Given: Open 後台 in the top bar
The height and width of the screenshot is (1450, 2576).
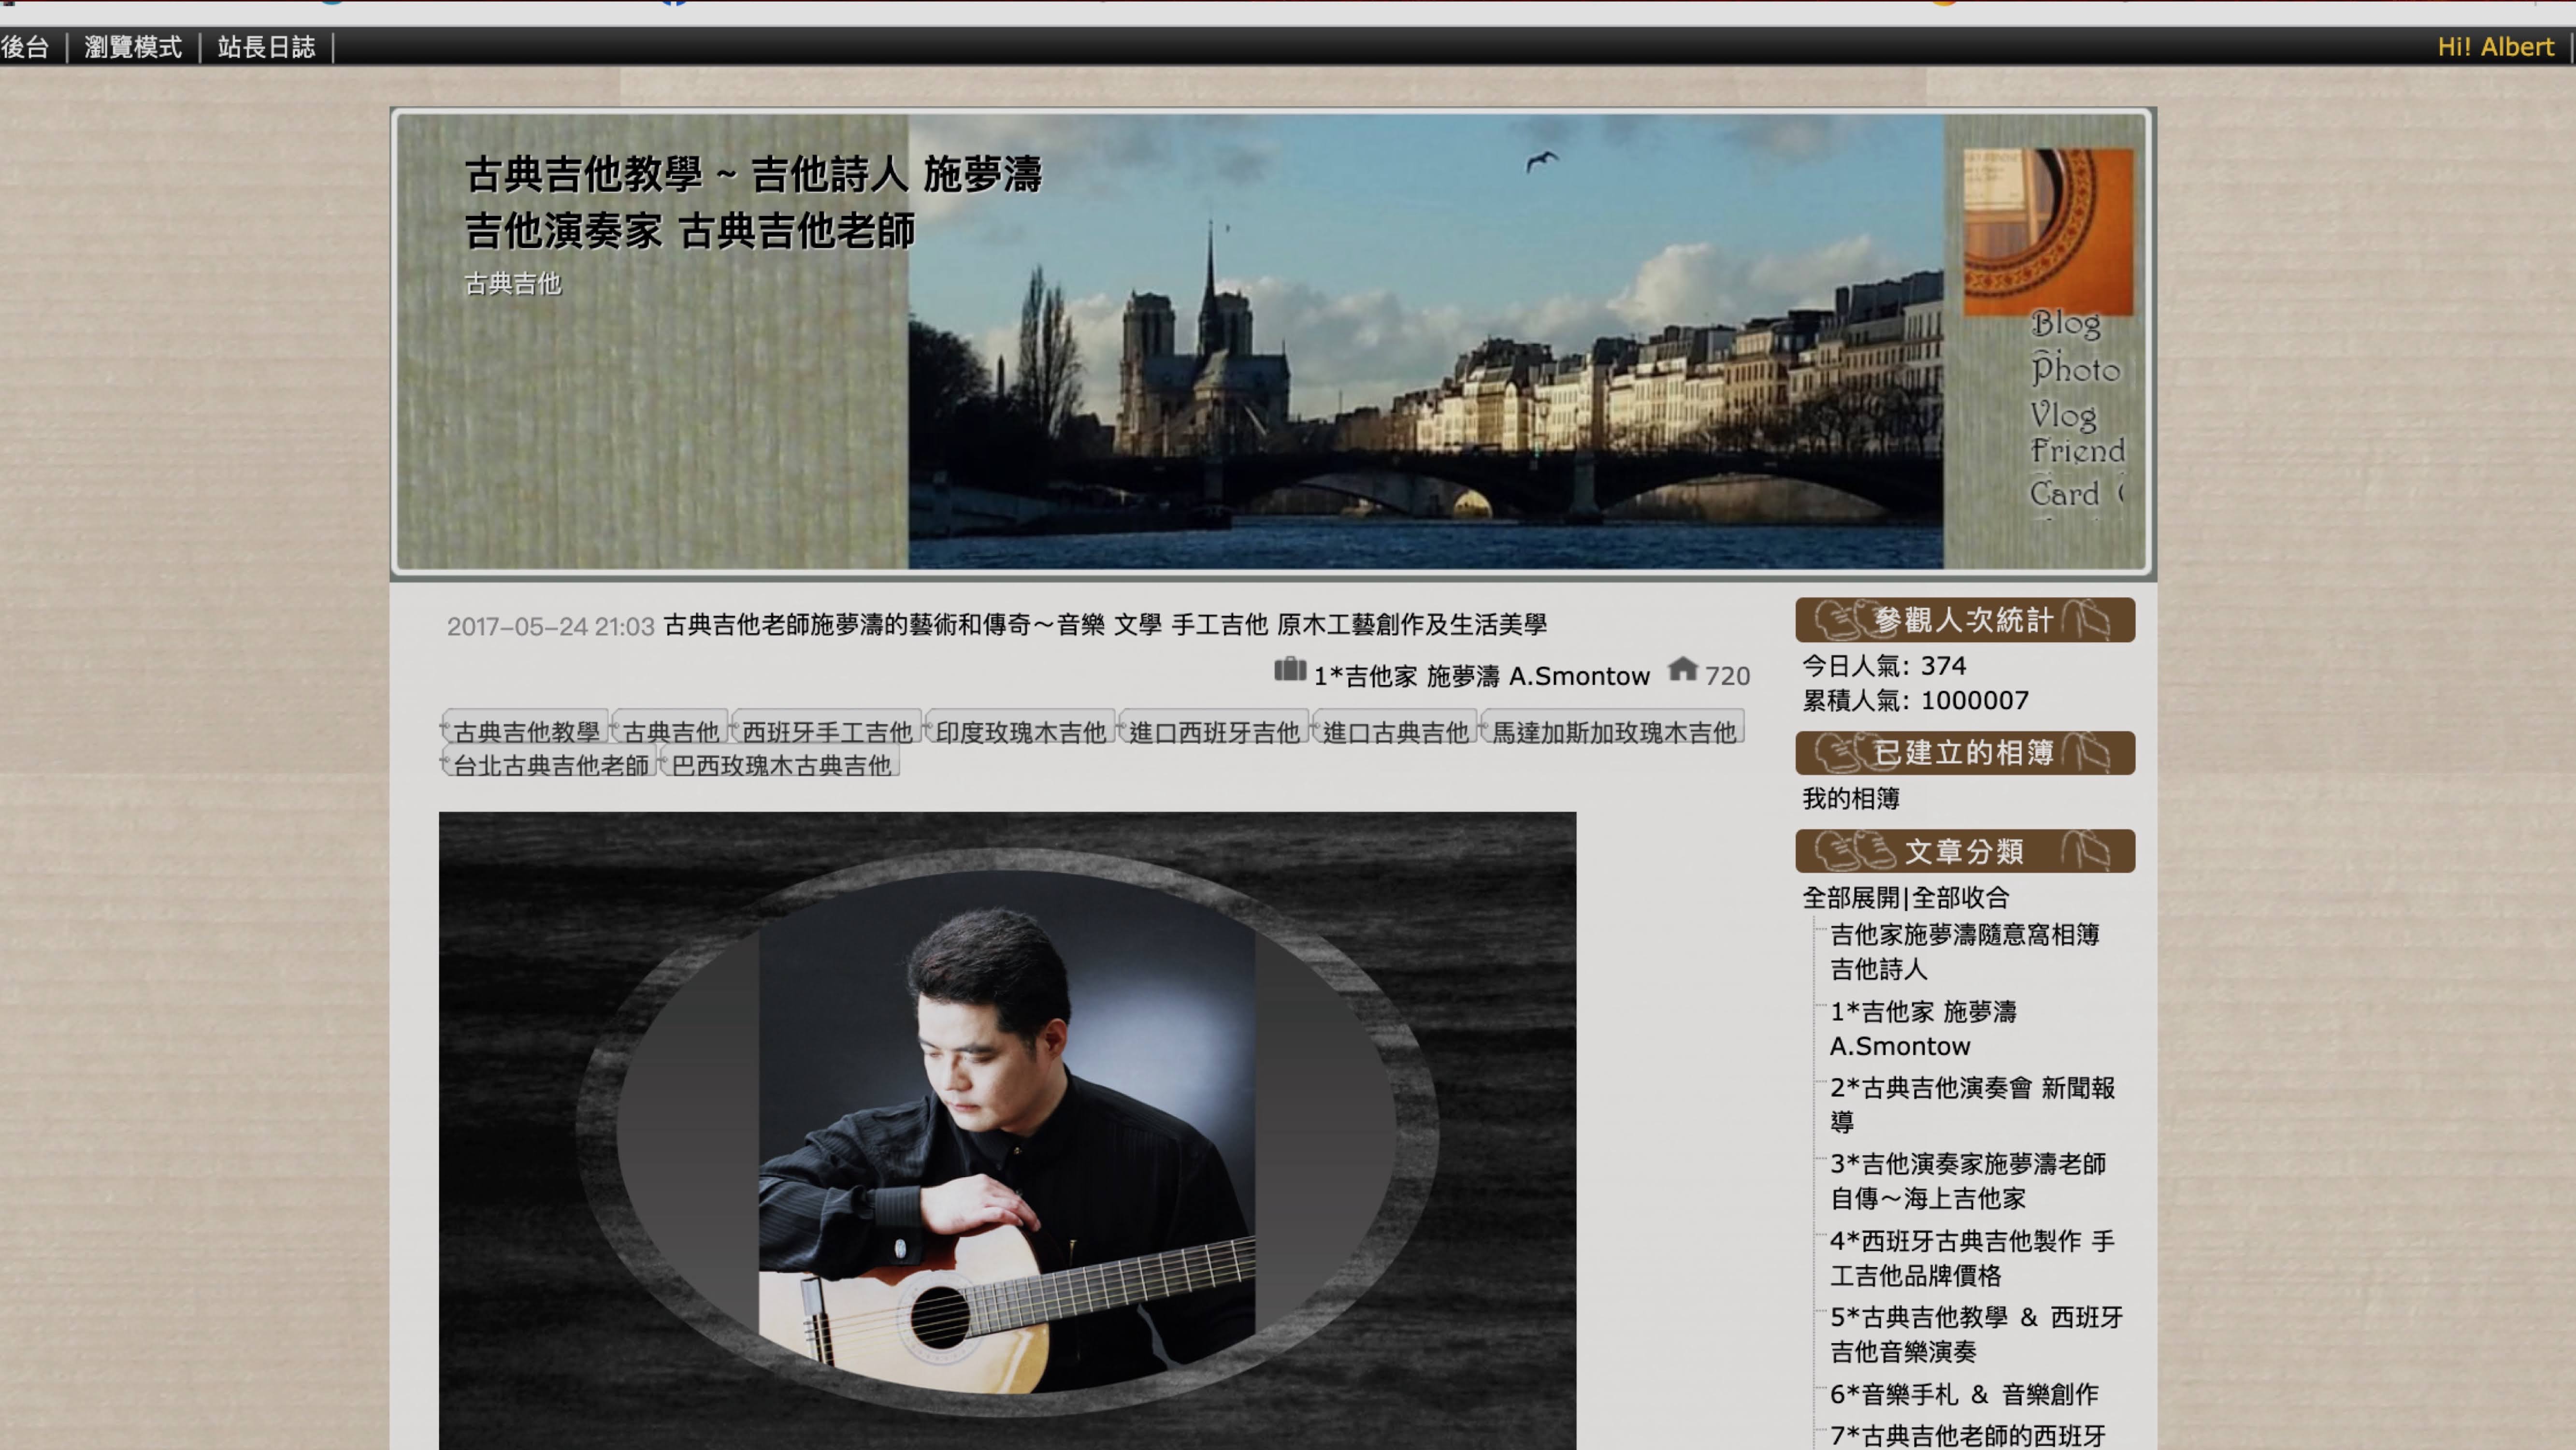Looking at the screenshot, I should 25,47.
